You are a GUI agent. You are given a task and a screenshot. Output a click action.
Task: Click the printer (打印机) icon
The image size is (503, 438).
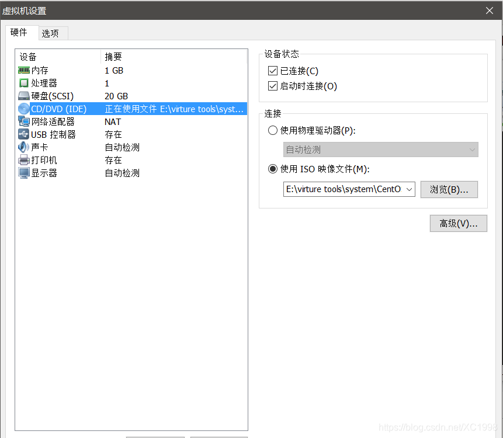(x=24, y=160)
